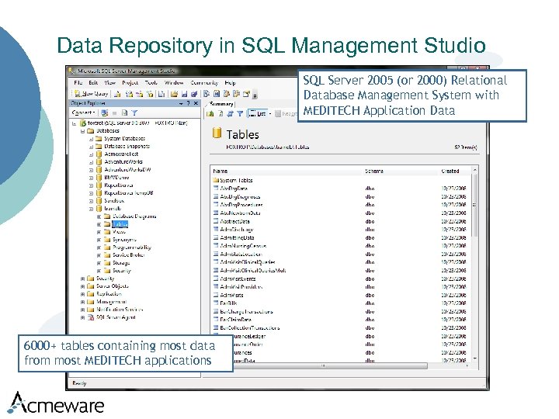This screenshot has height=419, width=559.
Task: Open the Tools menu
Action: point(151,83)
